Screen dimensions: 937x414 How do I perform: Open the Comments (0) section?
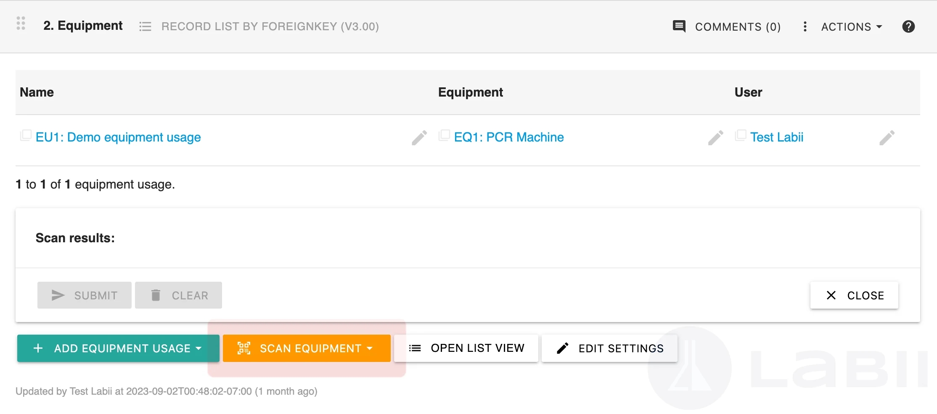pos(738,26)
